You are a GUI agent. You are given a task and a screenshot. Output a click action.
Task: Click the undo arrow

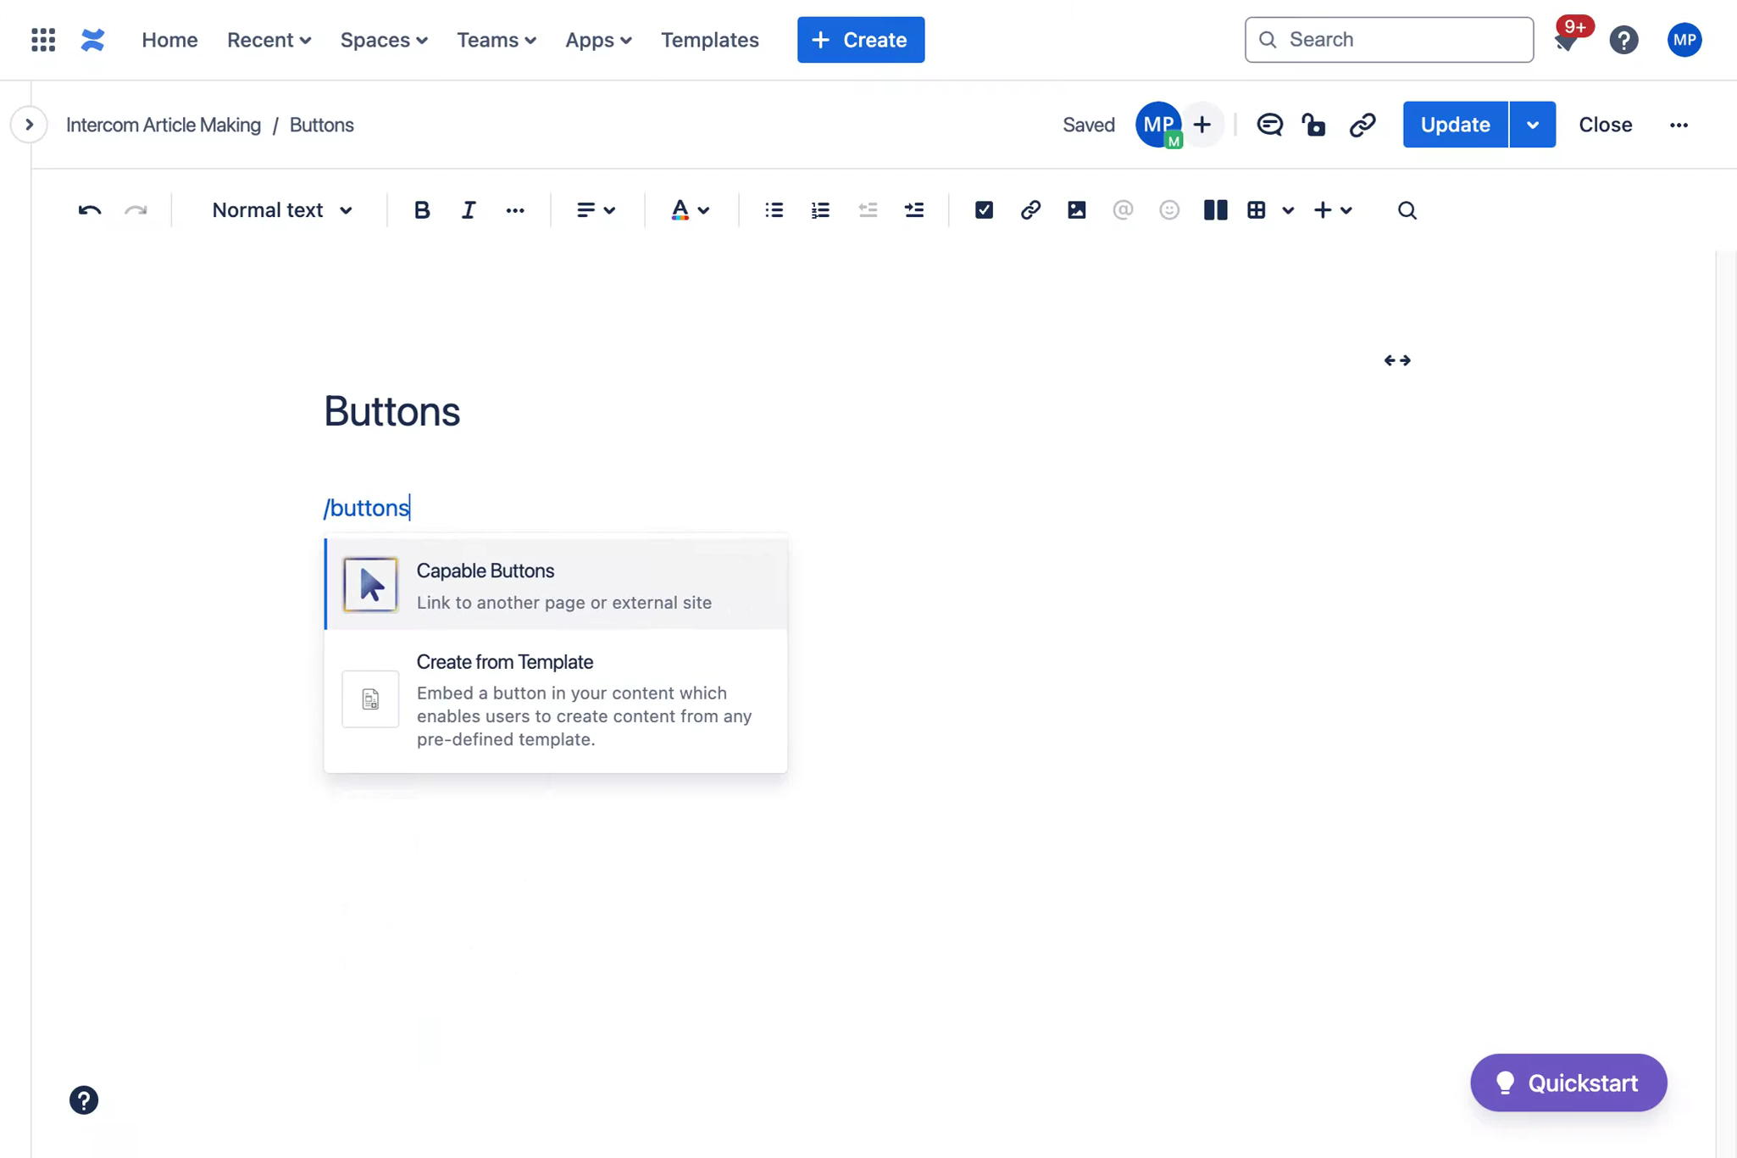[x=90, y=210]
